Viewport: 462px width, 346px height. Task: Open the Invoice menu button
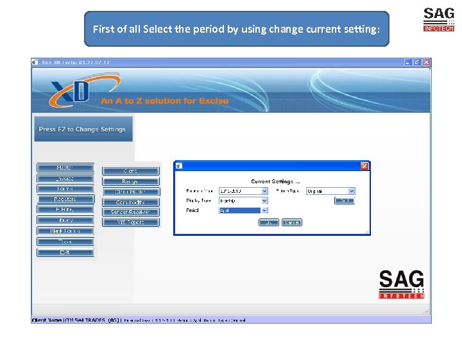[65, 179]
